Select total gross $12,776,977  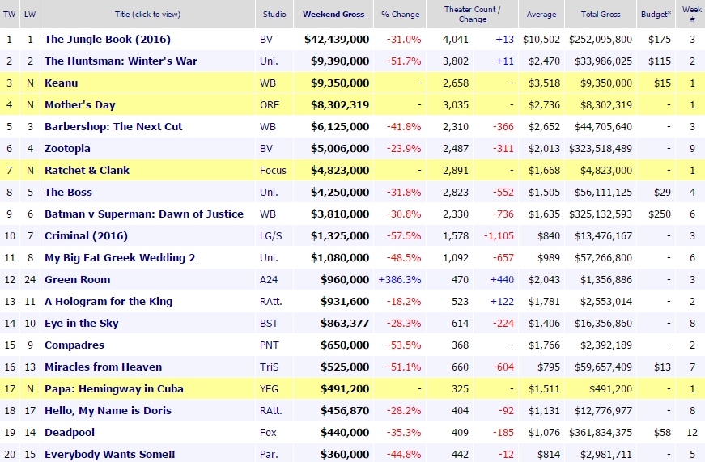point(603,411)
